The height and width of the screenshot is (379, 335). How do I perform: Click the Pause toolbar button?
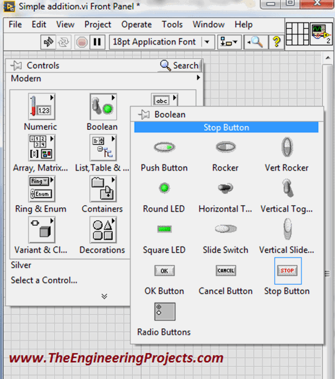pyautogui.click(x=97, y=42)
